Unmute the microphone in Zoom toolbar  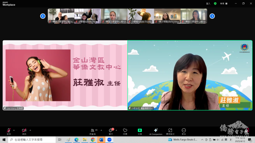9,131
